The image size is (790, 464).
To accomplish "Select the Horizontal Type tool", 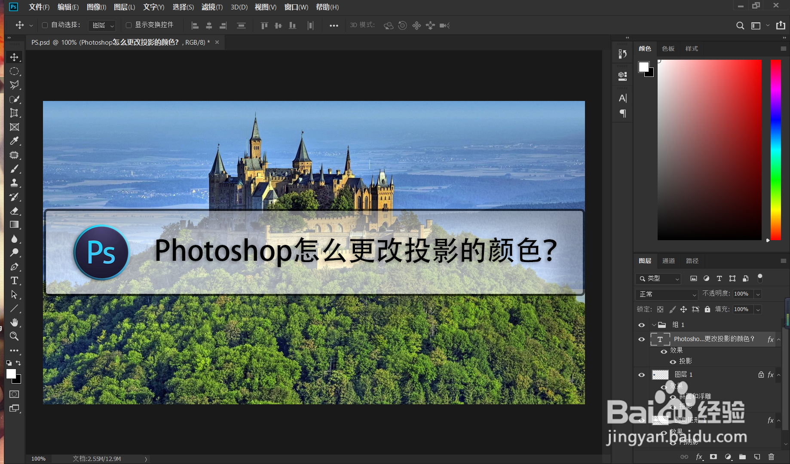I will (14, 281).
